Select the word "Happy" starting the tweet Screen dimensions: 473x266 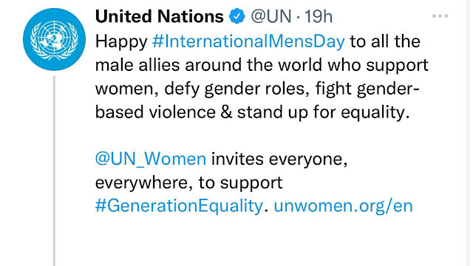[121, 41]
